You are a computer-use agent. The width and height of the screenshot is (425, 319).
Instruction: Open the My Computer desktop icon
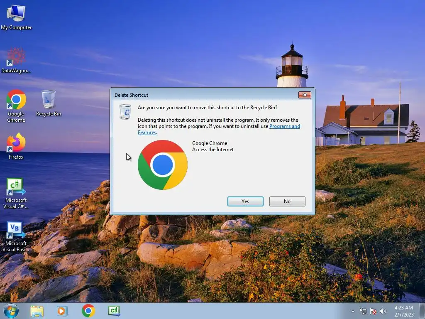tap(16, 17)
